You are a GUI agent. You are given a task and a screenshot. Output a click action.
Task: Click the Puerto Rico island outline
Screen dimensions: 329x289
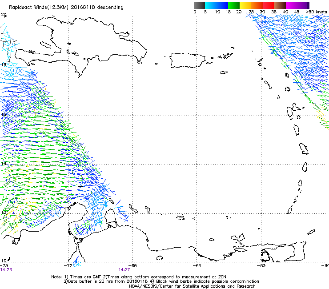187,60
